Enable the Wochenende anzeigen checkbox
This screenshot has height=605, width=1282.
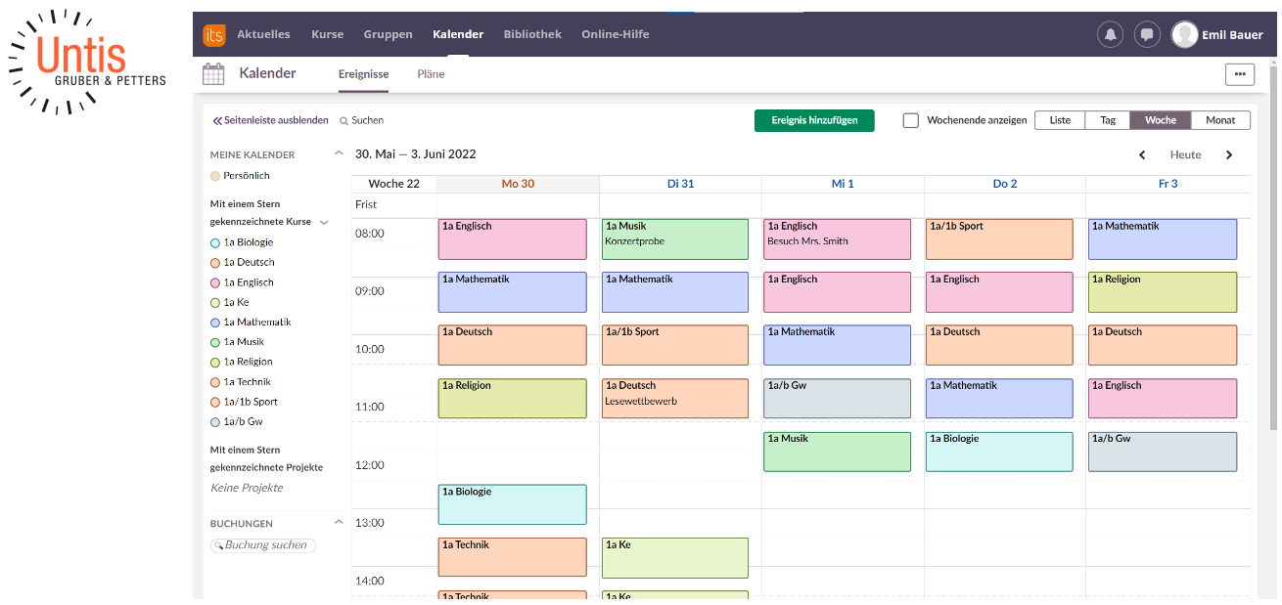pyautogui.click(x=911, y=121)
